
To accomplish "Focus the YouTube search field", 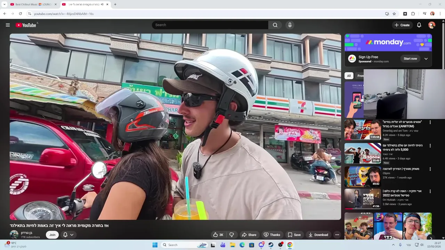I will tap(210, 25).
